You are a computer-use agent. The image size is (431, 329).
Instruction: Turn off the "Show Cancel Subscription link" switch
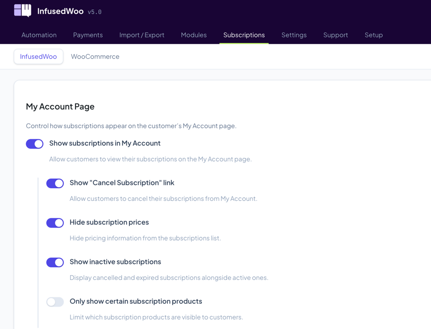pyautogui.click(x=55, y=183)
